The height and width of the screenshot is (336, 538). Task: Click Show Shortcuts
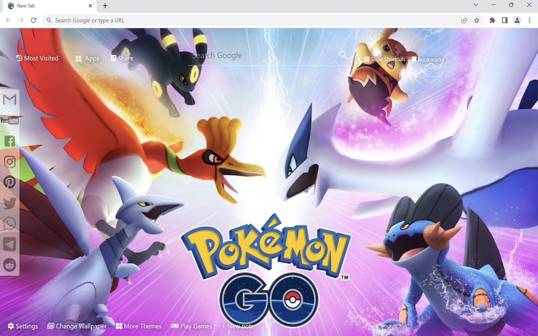(x=385, y=59)
